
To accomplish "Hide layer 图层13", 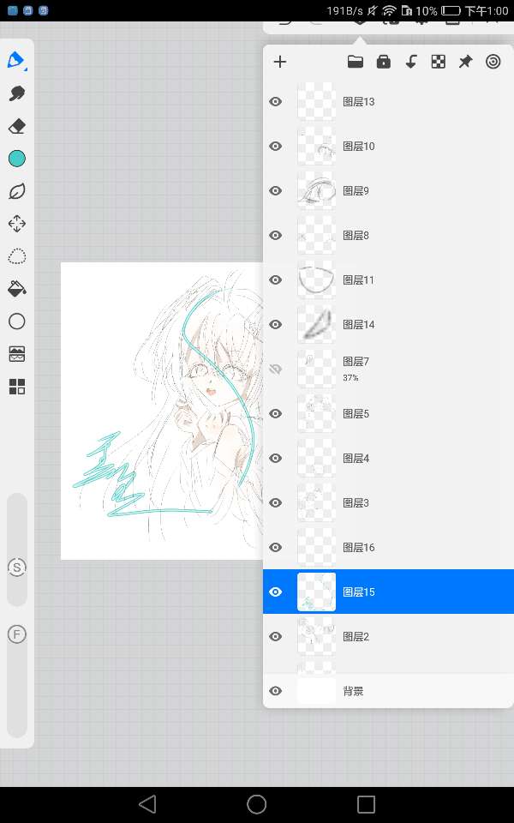I will [x=276, y=102].
